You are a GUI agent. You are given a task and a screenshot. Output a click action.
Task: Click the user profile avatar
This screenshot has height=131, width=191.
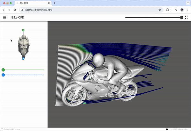pyautogui.click(x=182, y=10)
